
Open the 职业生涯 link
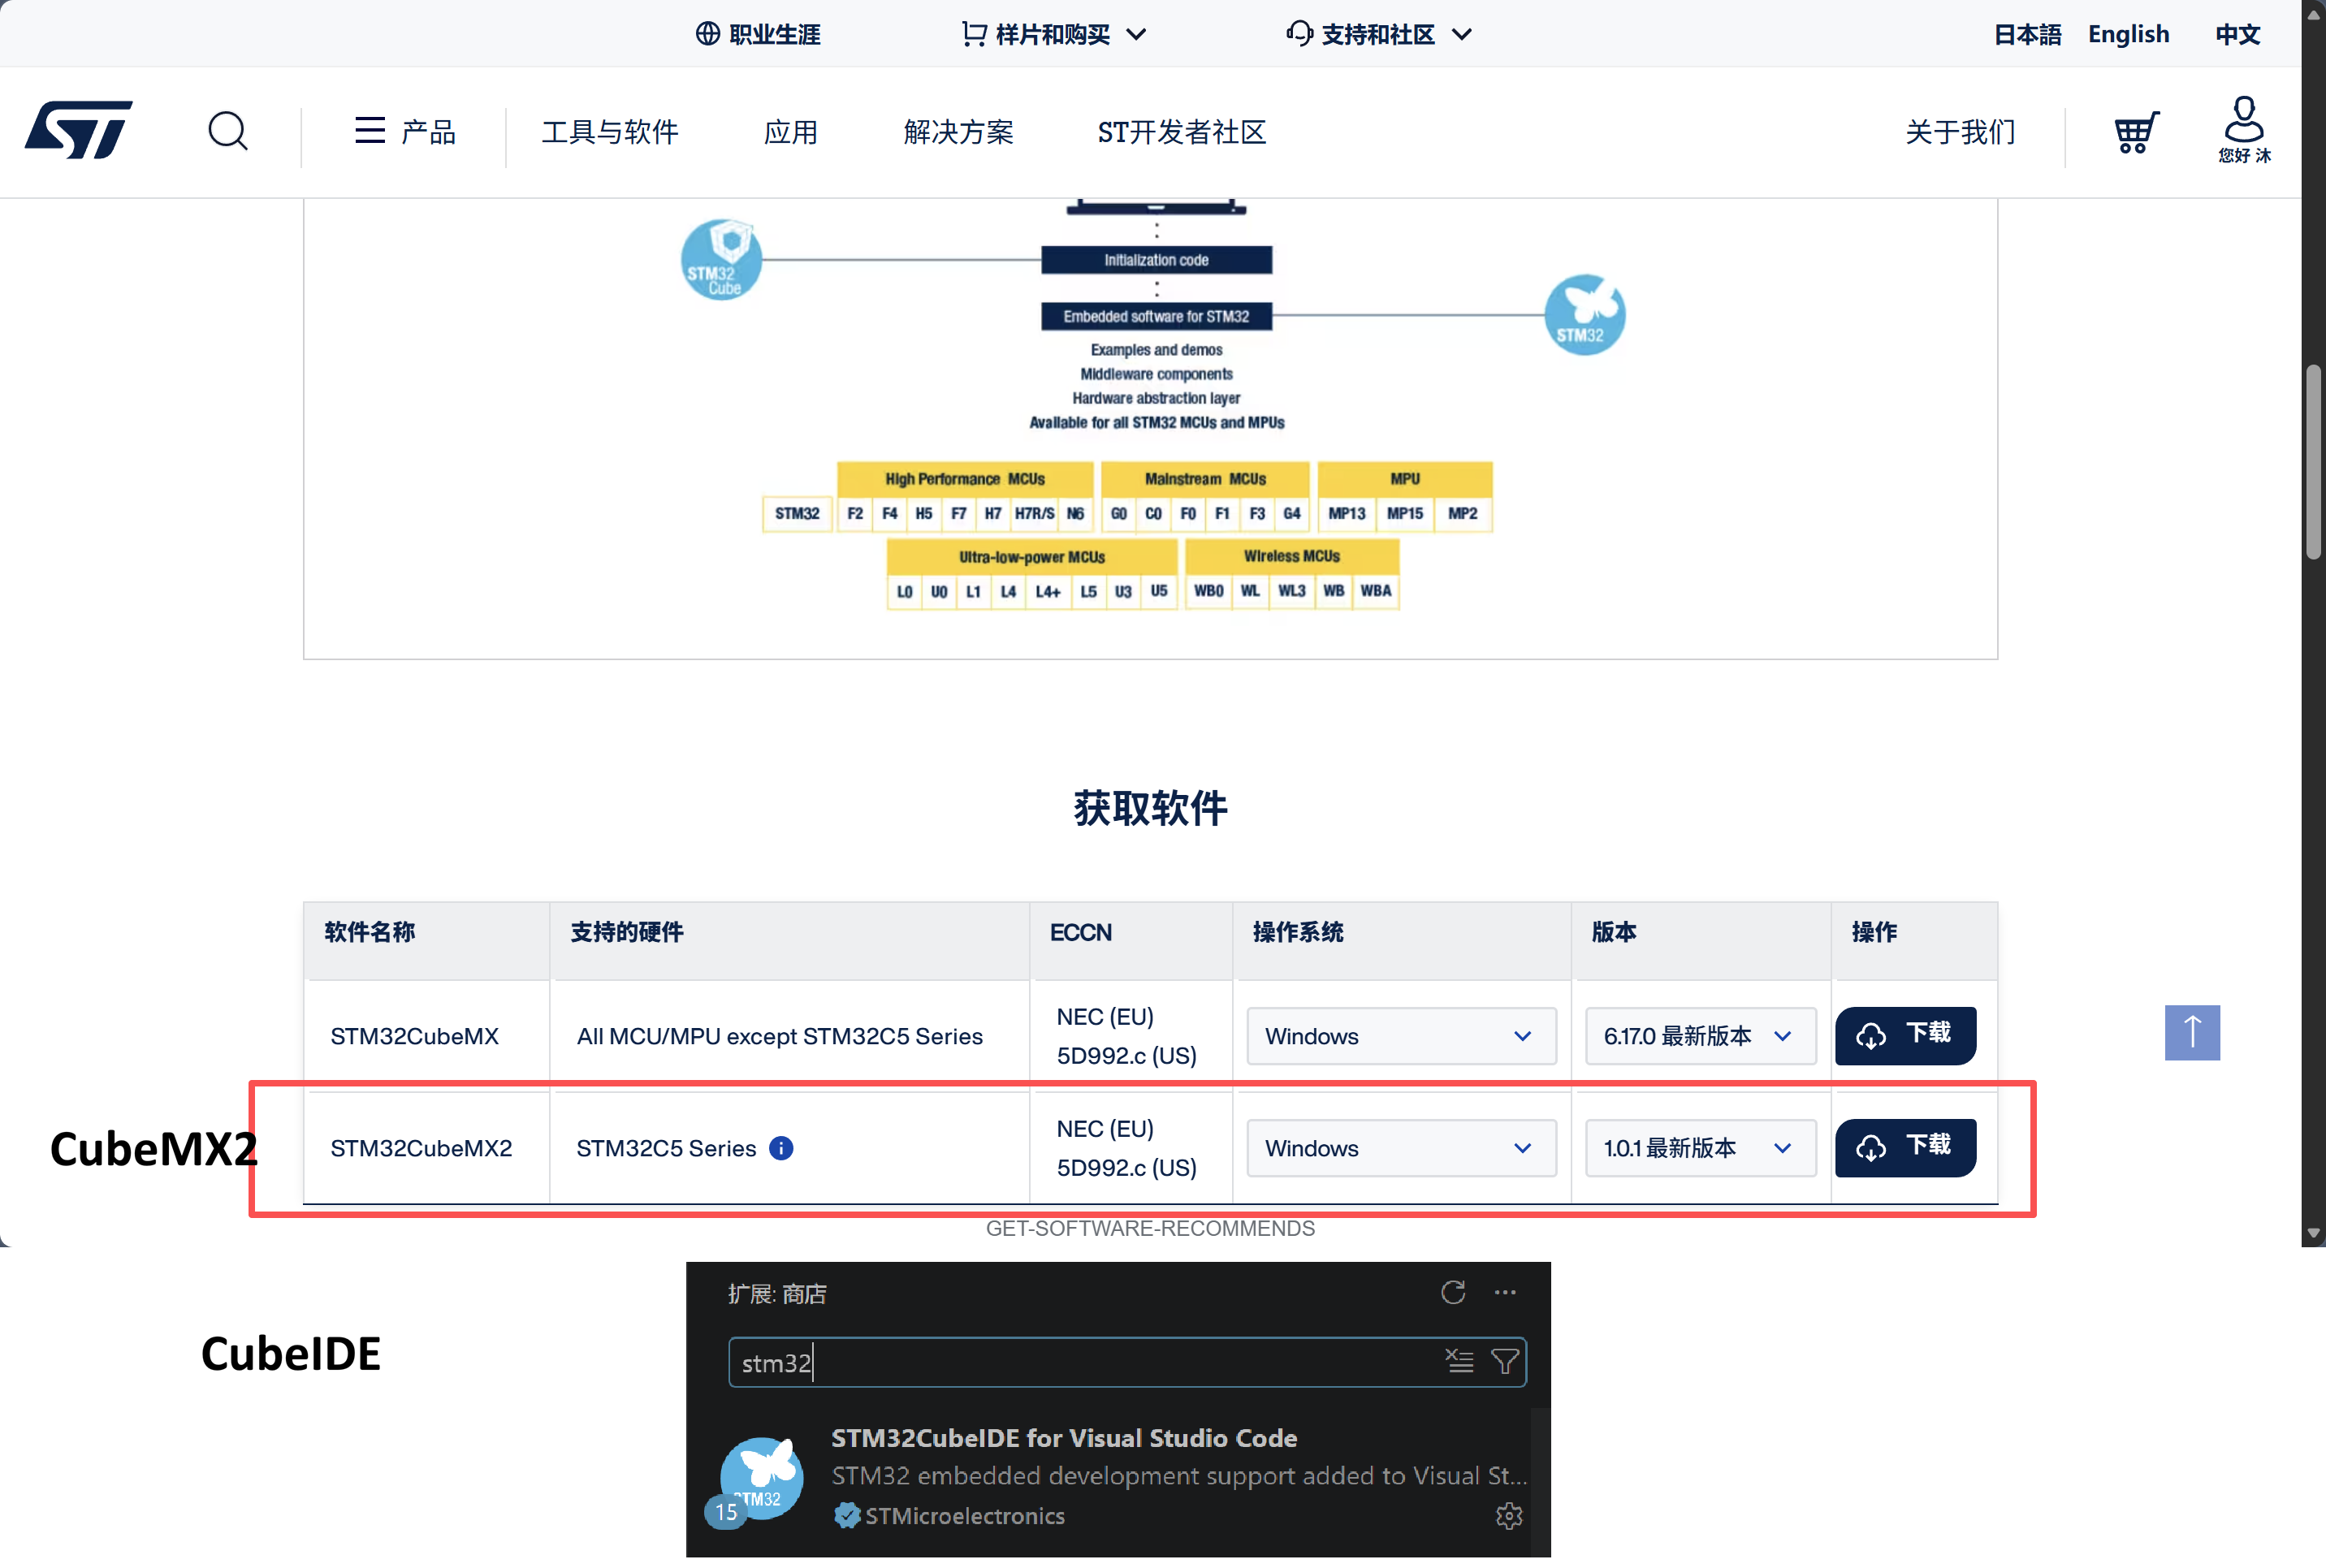point(758,34)
